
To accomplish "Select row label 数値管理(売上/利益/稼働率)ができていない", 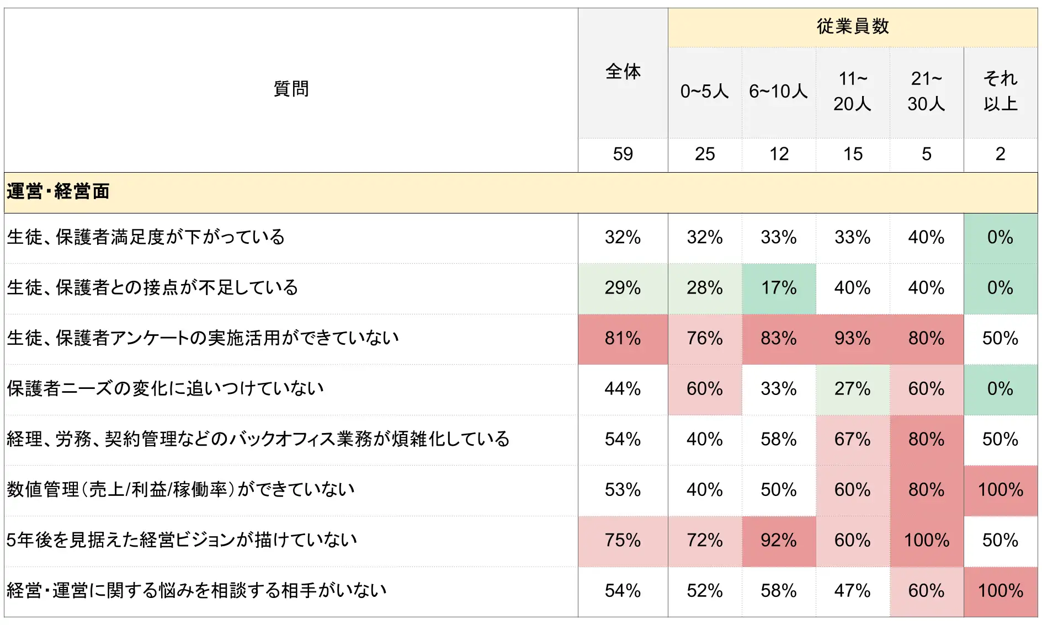I will [180, 490].
